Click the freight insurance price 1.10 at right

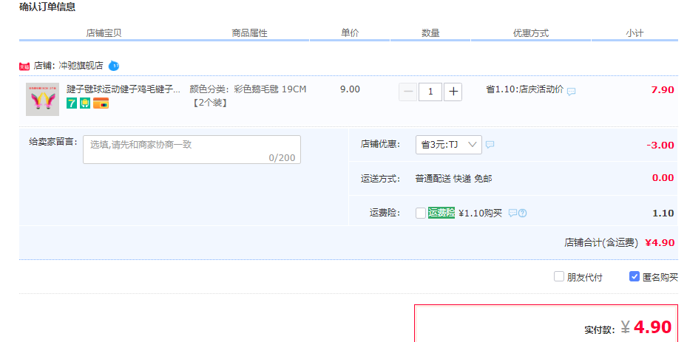coord(663,213)
